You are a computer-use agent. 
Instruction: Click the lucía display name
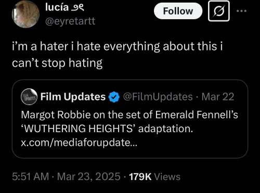[x=57, y=7]
